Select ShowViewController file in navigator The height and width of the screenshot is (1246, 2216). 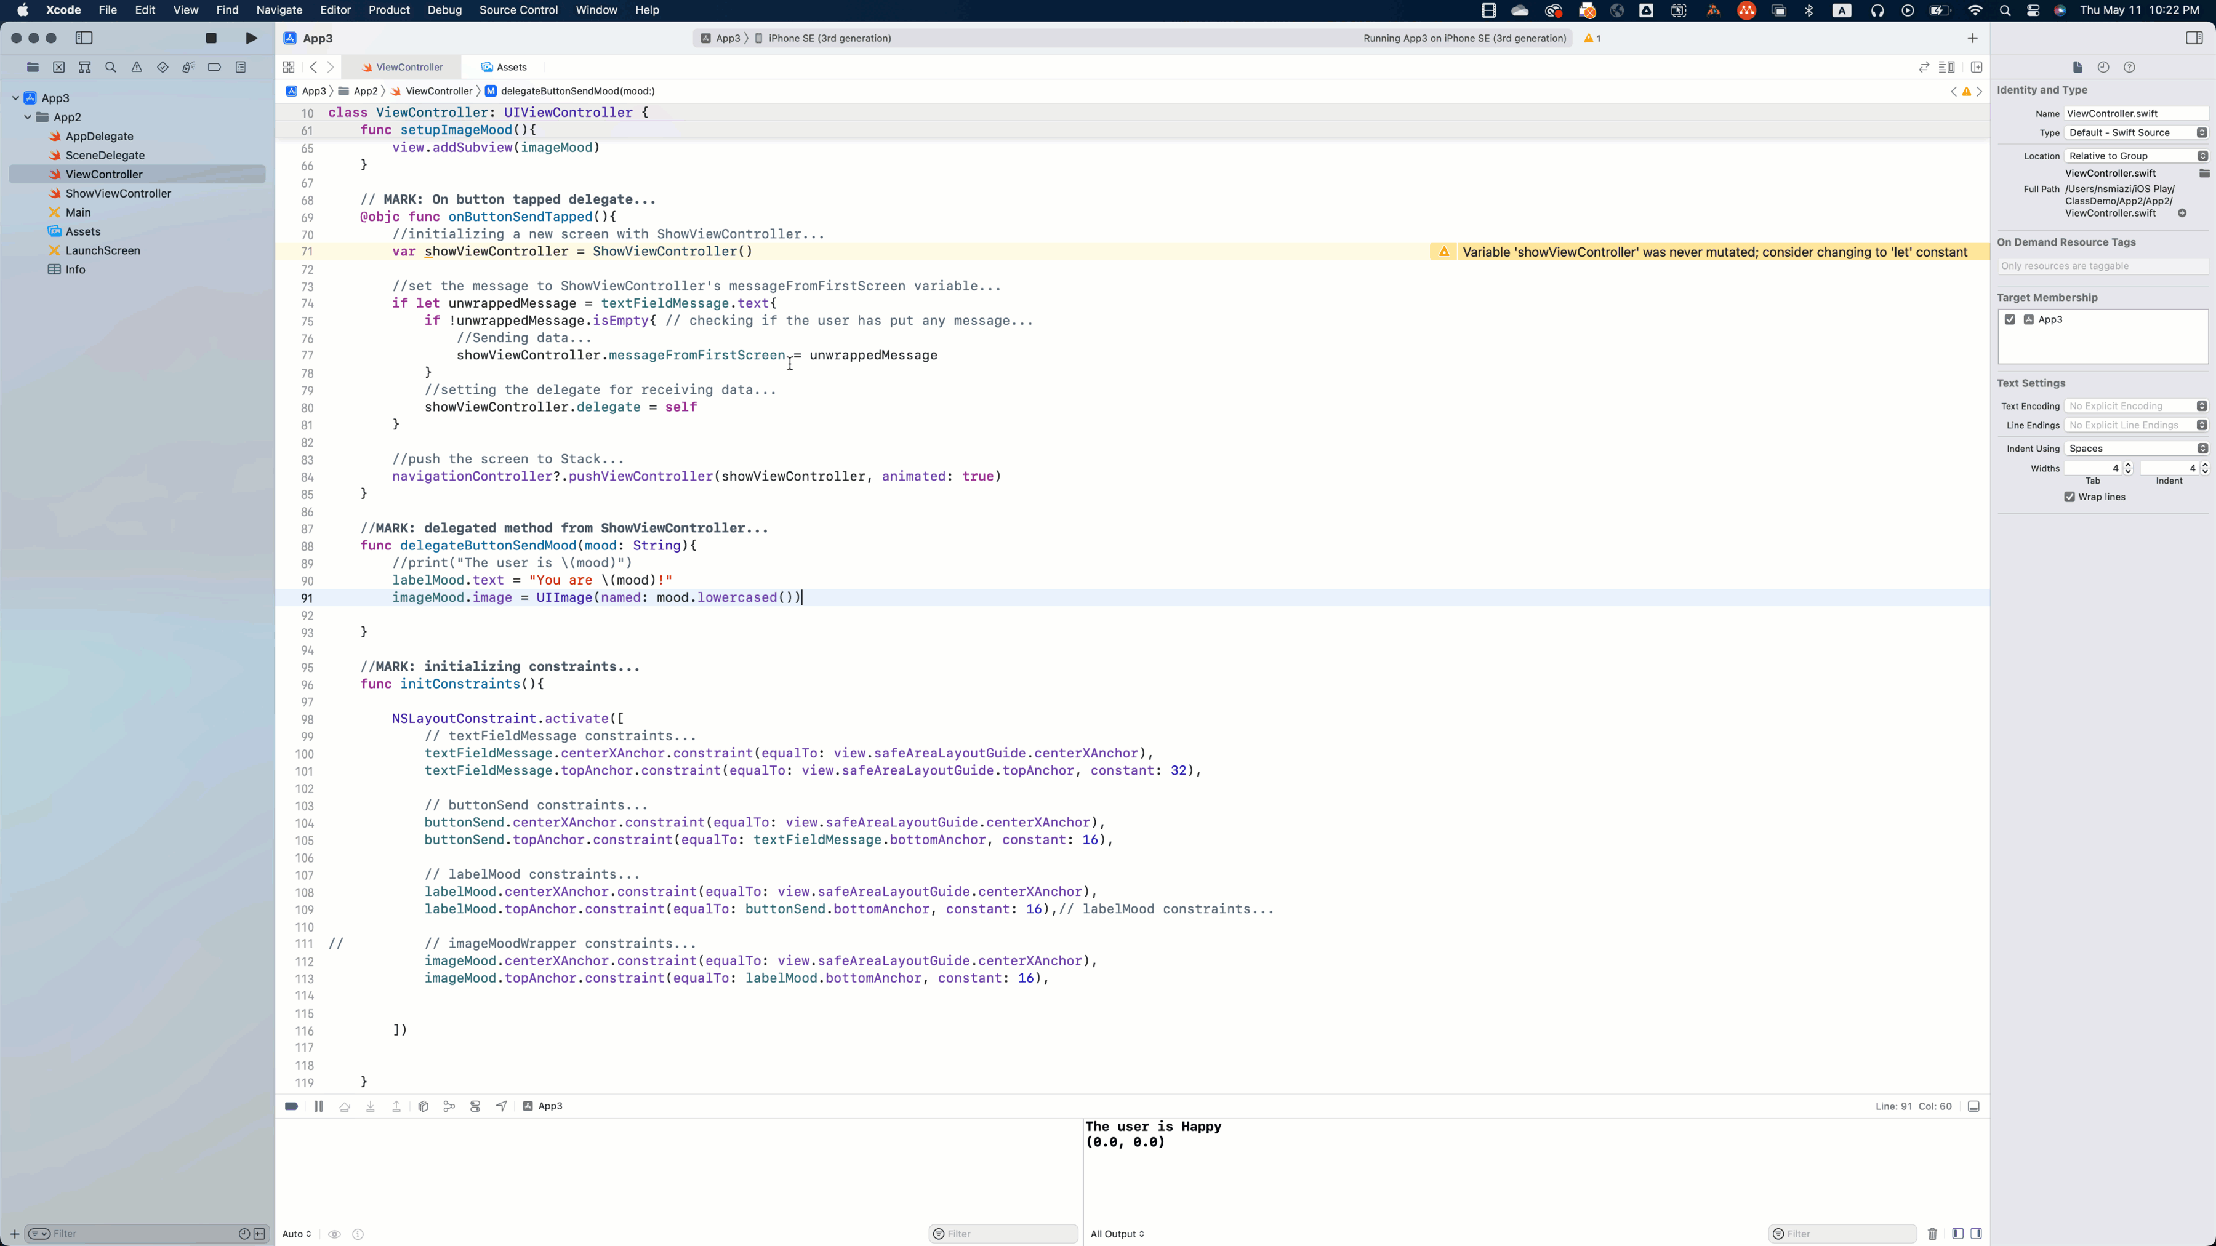click(x=118, y=193)
